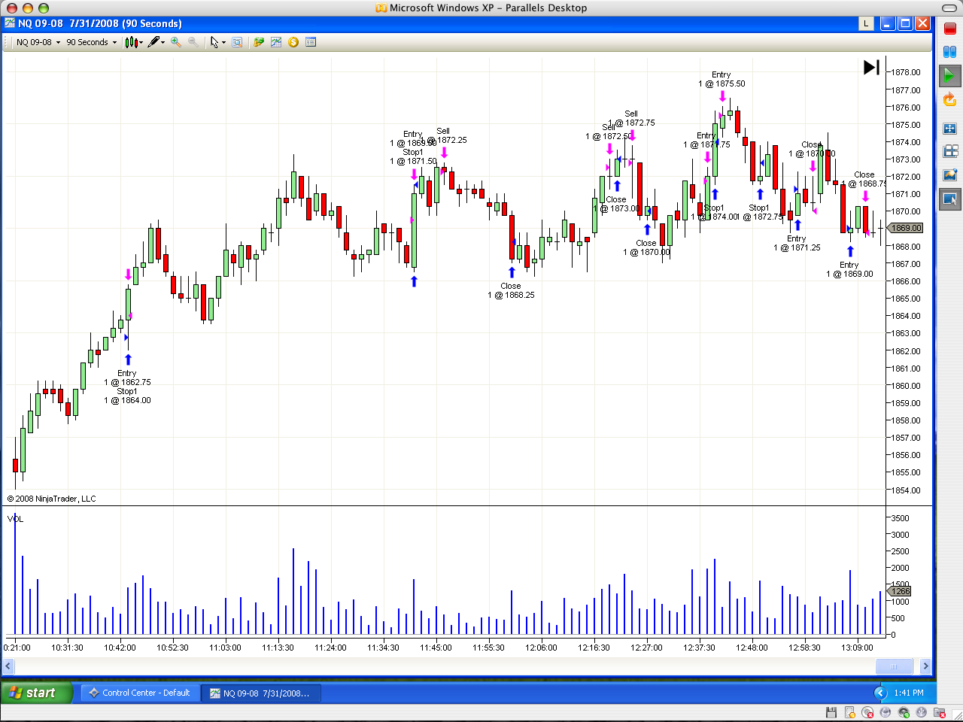
Task: Click the data box magnifier icon
Action: [x=237, y=42]
